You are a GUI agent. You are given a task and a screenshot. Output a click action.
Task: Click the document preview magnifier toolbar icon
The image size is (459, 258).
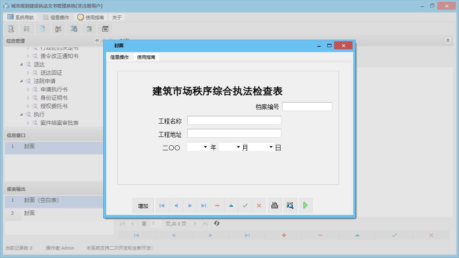pos(11,29)
